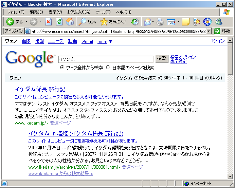This screenshot has width=235, height=188.
Task: Click the vertical scrollbar up arrow
Action: pyautogui.click(x=230, y=40)
